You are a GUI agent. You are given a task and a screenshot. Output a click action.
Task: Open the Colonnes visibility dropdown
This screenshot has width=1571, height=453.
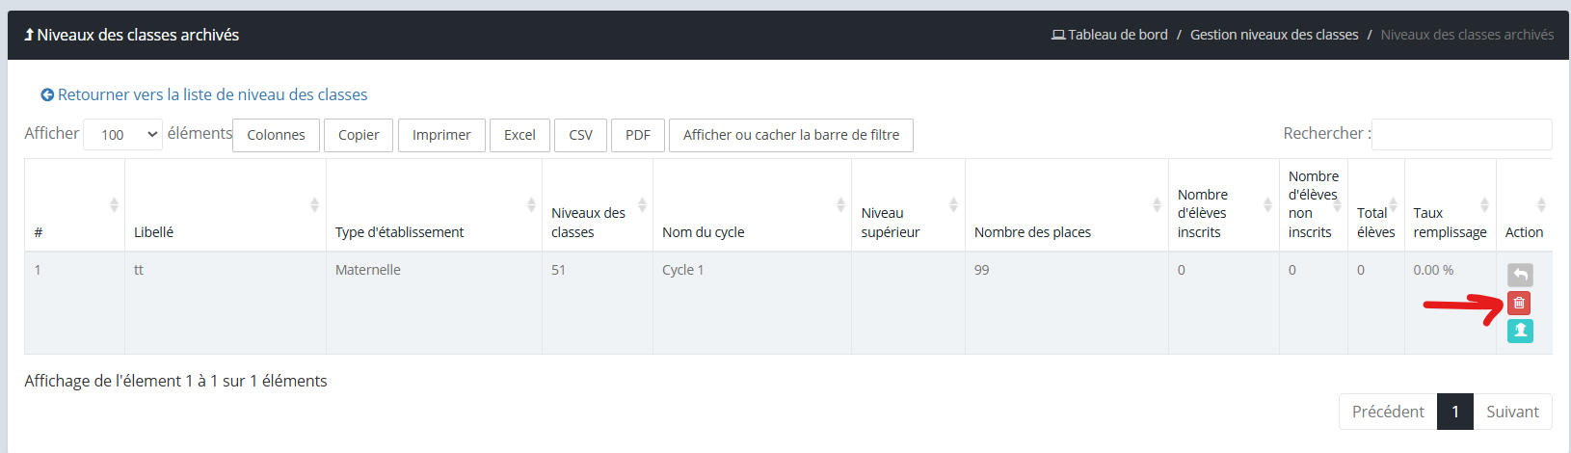pyautogui.click(x=276, y=135)
